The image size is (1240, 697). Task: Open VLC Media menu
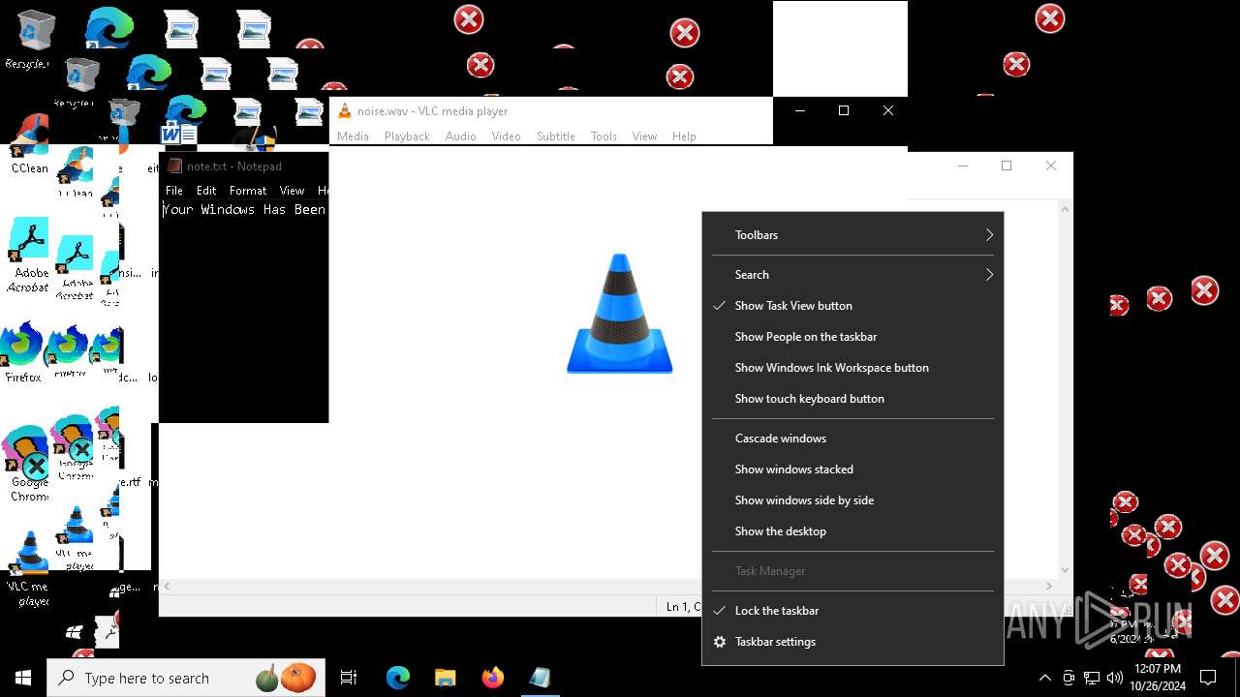click(353, 136)
